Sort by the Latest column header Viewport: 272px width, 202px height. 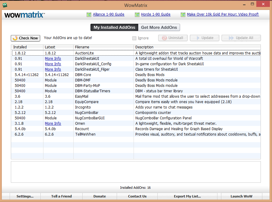(x=58, y=47)
